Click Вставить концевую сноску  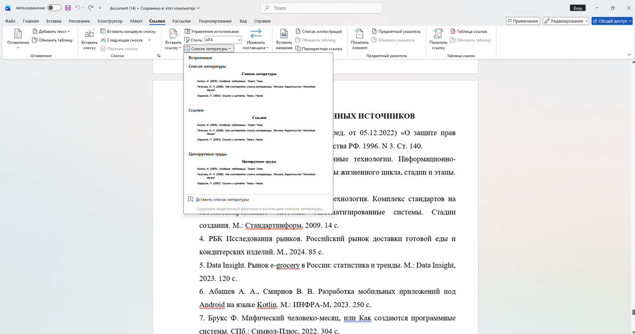point(128,31)
